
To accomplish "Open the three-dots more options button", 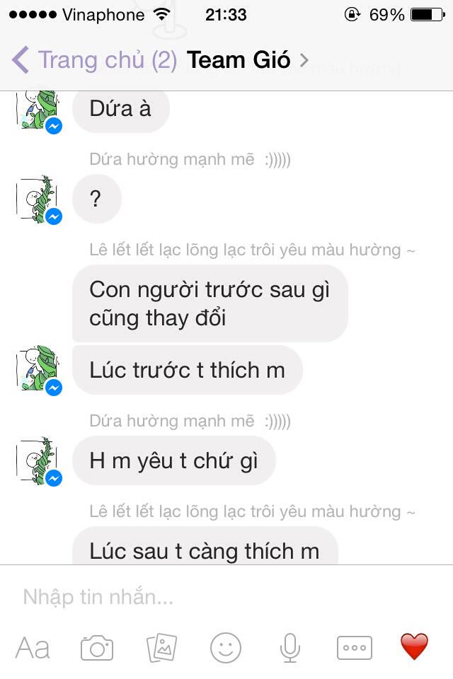I will tap(354, 648).
